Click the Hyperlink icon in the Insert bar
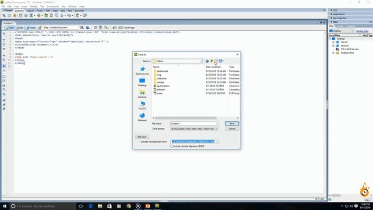373x210 pixels. (4, 16)
